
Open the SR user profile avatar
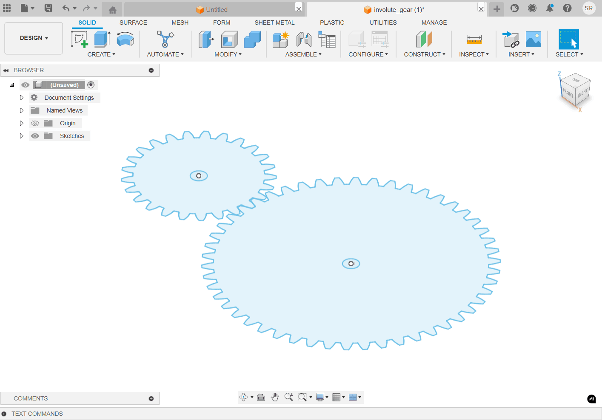click(x=589, y=8)
